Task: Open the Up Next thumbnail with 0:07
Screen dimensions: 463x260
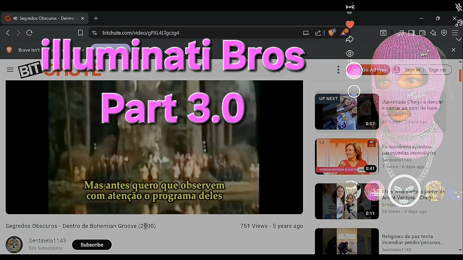Action: tap(347, 112)
